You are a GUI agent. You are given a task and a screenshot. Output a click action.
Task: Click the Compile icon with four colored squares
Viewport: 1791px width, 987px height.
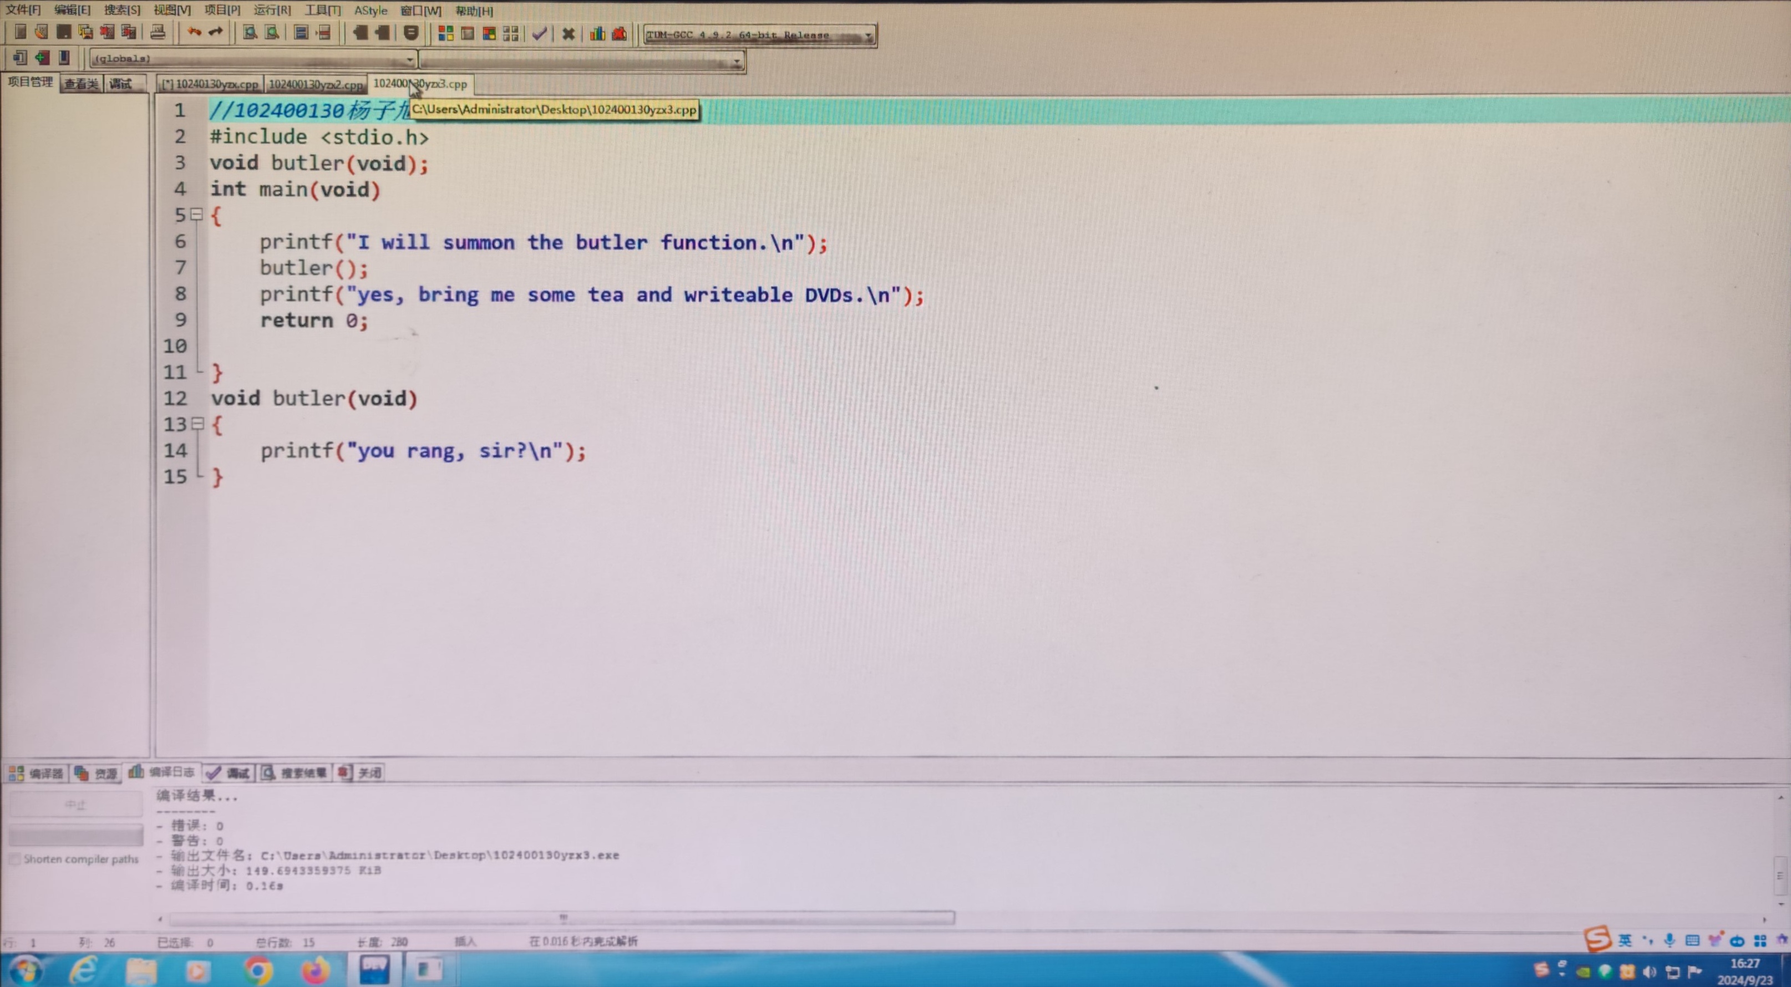[x=445, y=33]
